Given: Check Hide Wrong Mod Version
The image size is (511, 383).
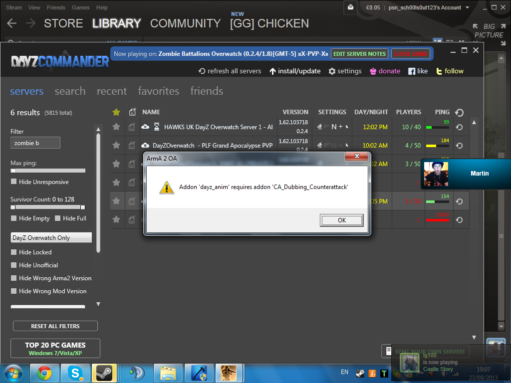Looking at the screenshot, I should coord(14,291).
